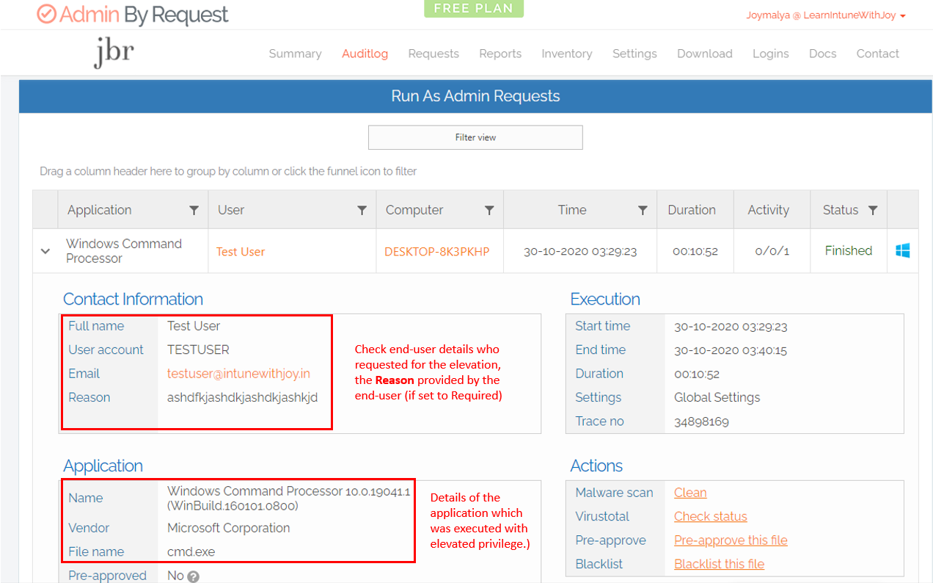Click the jbr company logo
Image resolution: width=933 pixels, height=583 pixels.
click(114, 52)
